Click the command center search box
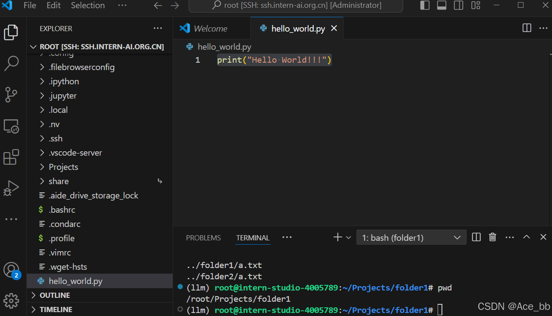The height and width of the screenshot is (316, 552). click(x=296, y=6)
